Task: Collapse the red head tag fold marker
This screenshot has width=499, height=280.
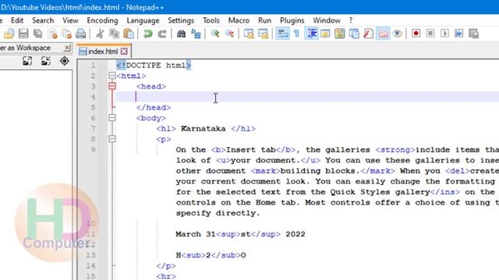Action: tap(112, 86)
